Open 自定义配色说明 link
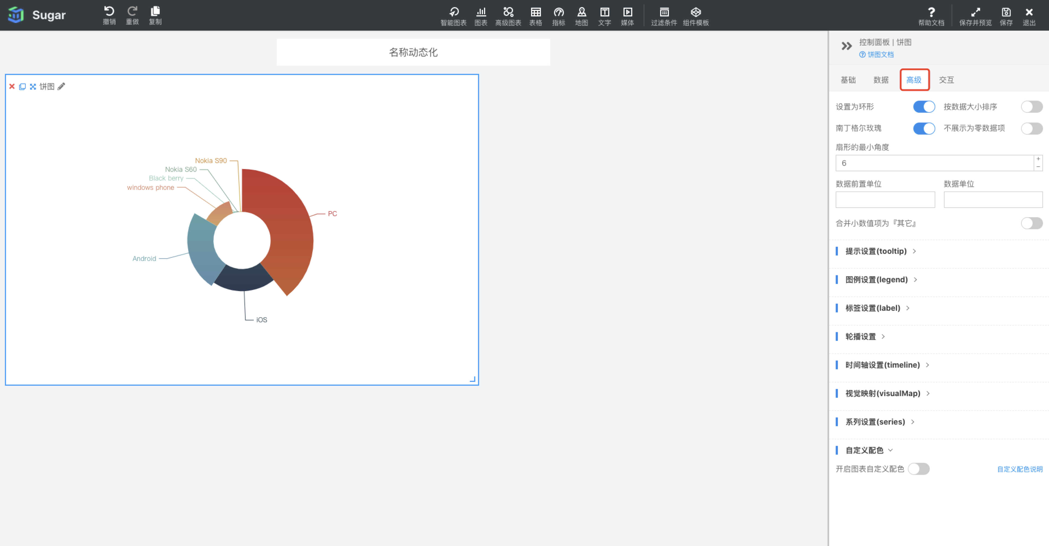 point(1020,469)
